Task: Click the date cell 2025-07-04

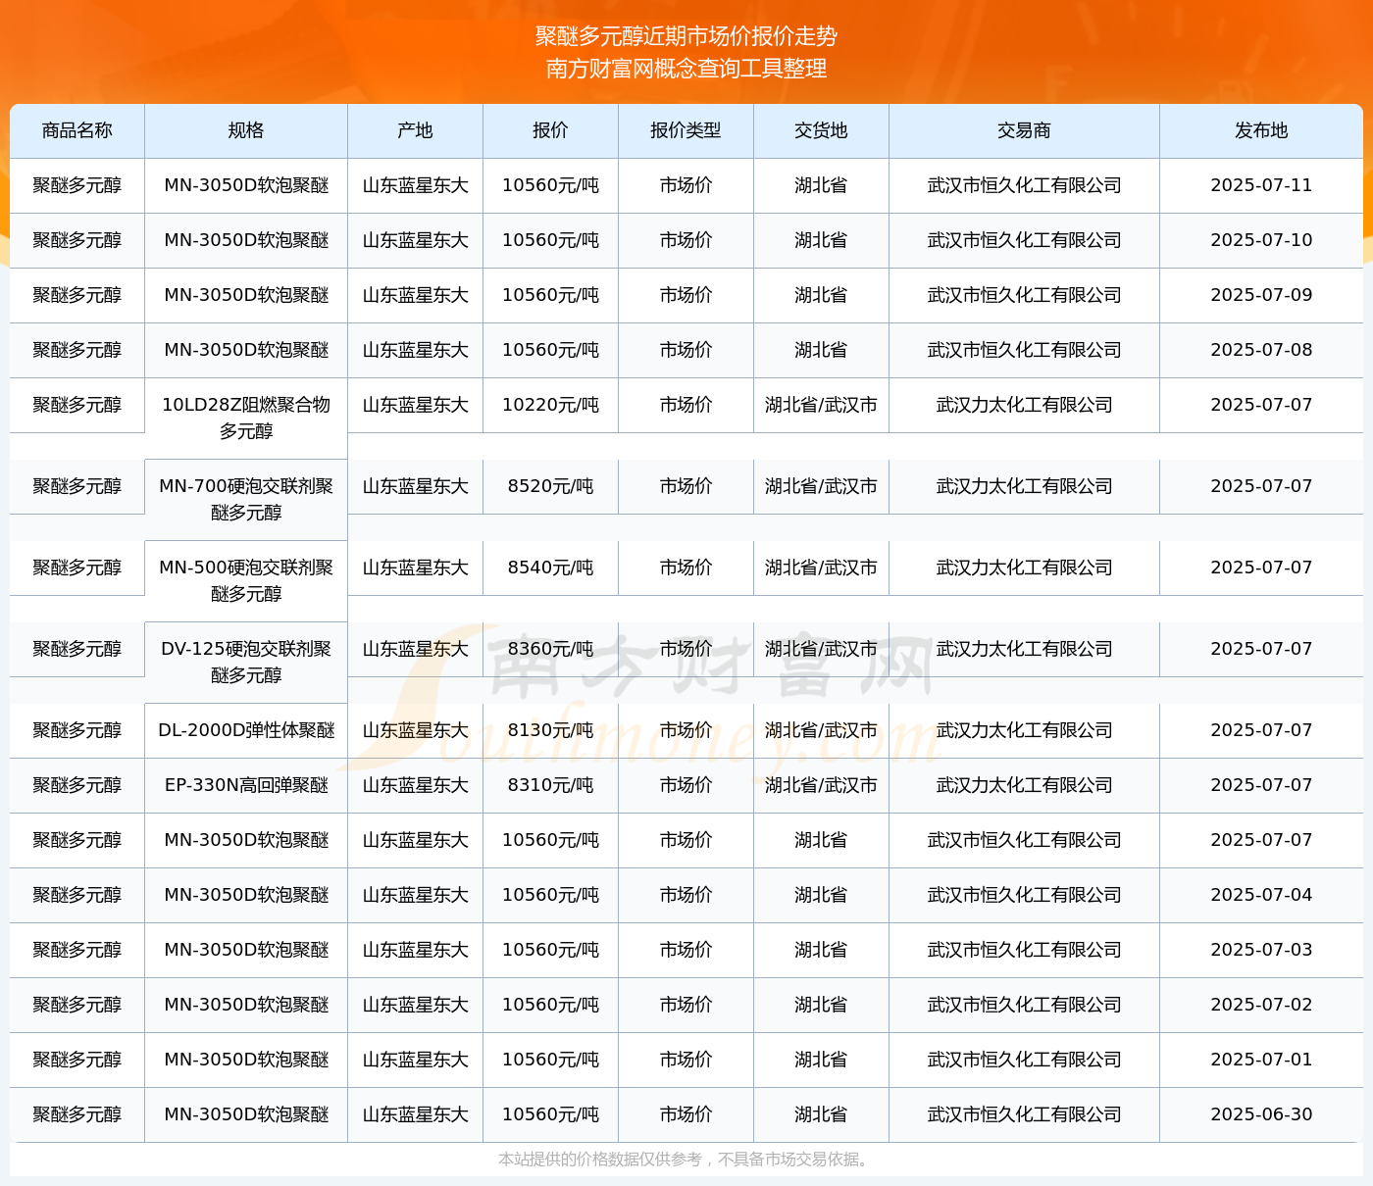Action: point(1262,895)
